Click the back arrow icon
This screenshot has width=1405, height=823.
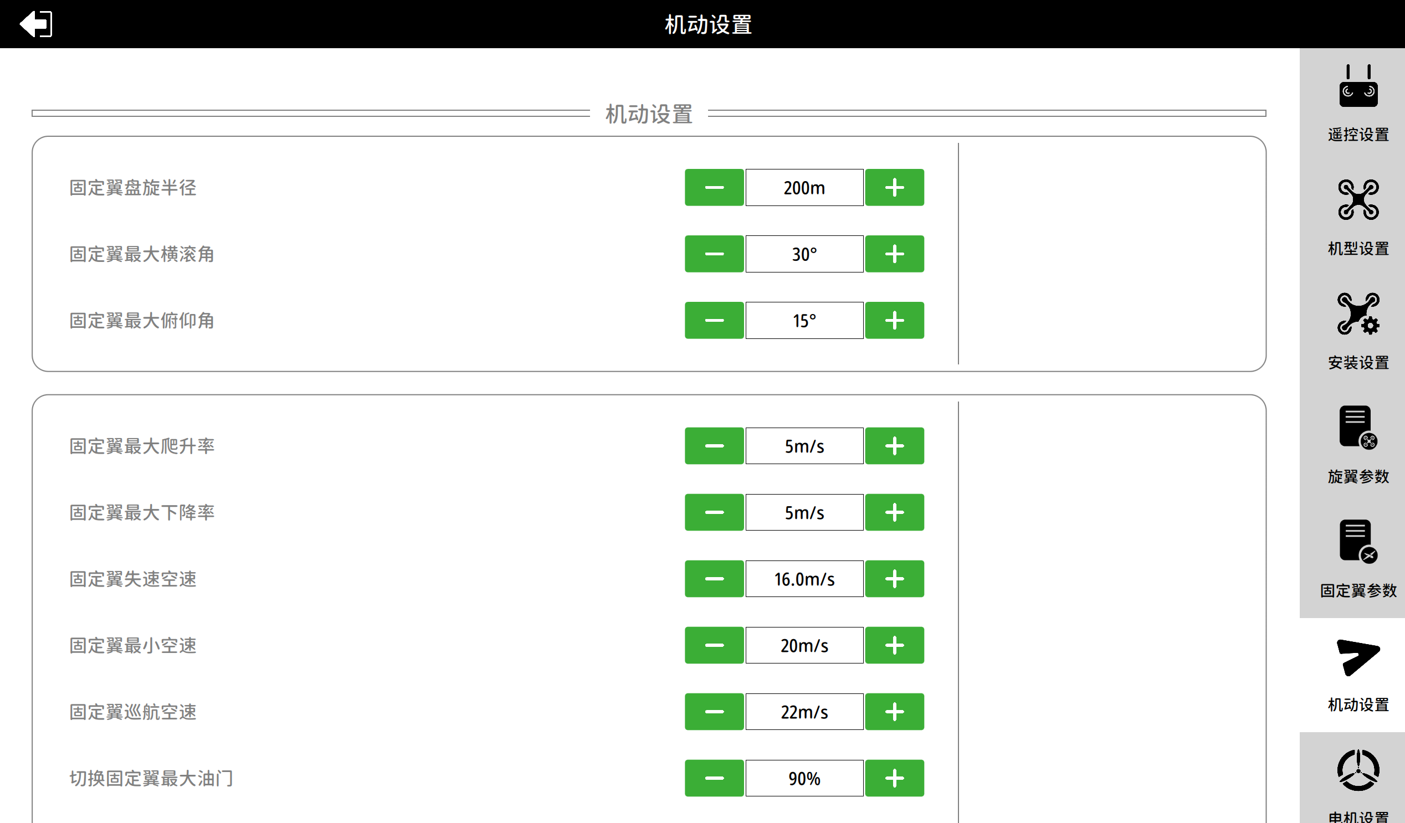[35, 24]
